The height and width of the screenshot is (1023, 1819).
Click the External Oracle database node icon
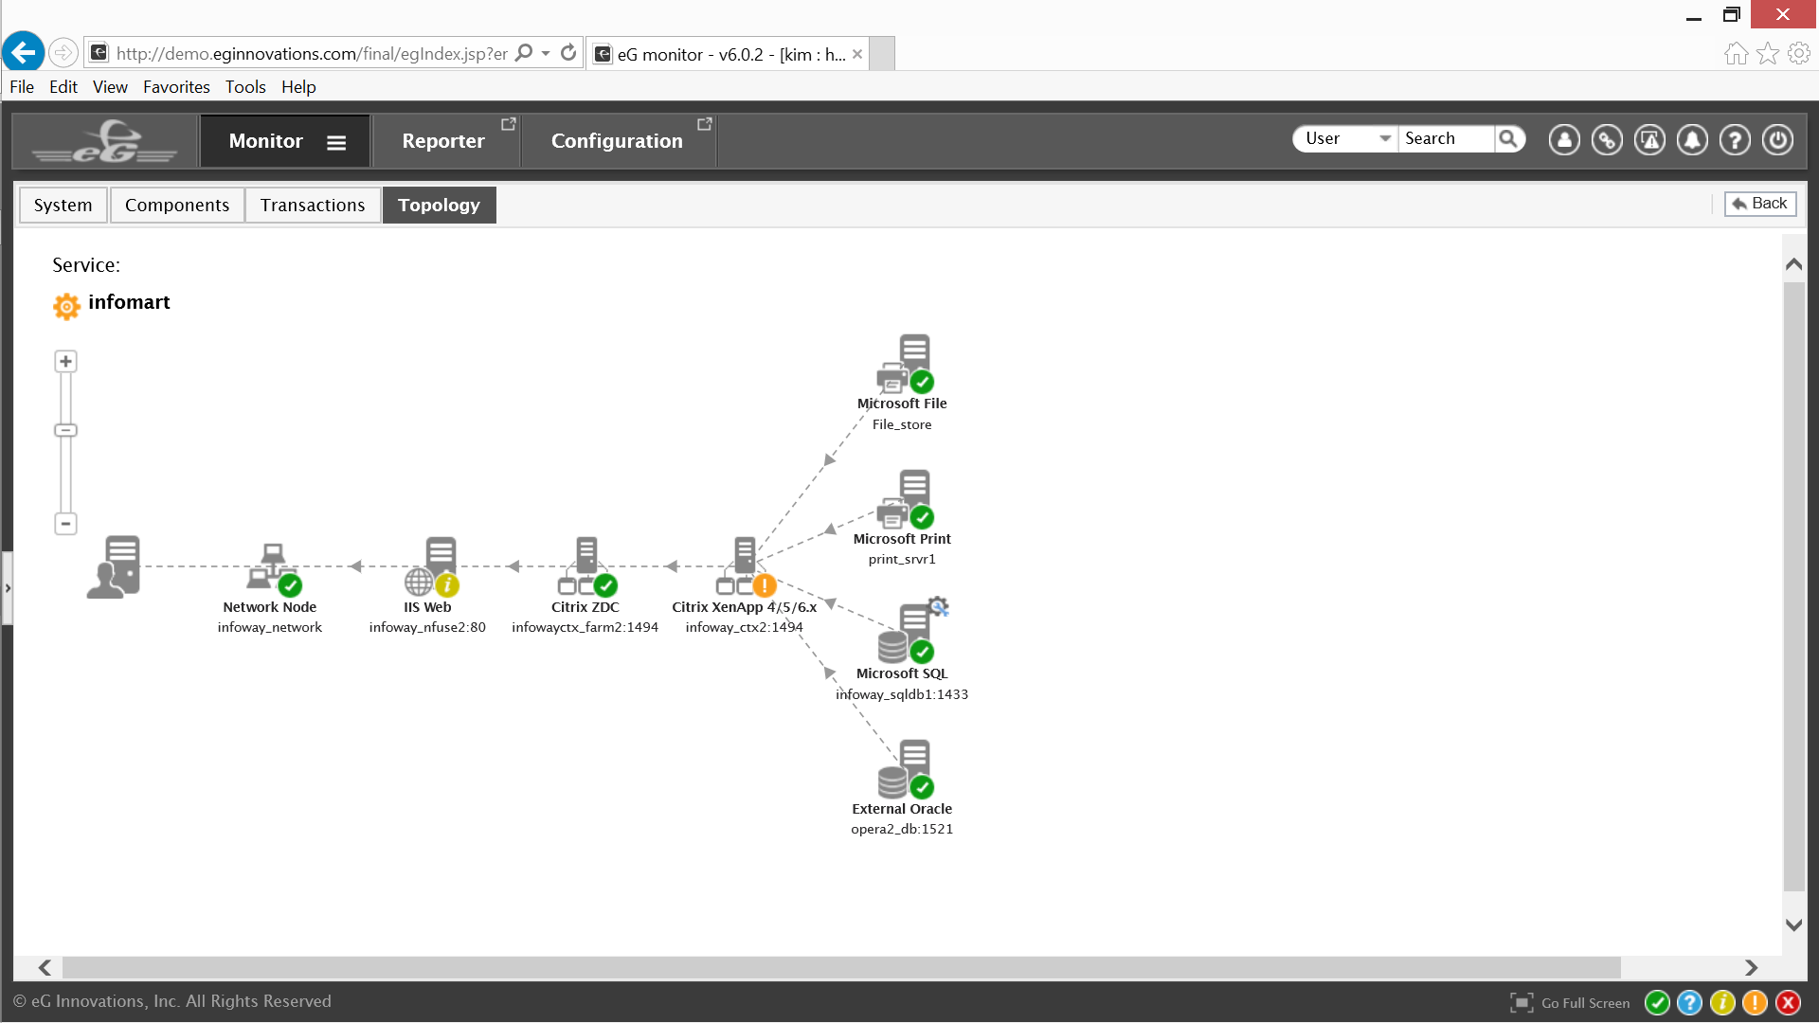point(905,770)
